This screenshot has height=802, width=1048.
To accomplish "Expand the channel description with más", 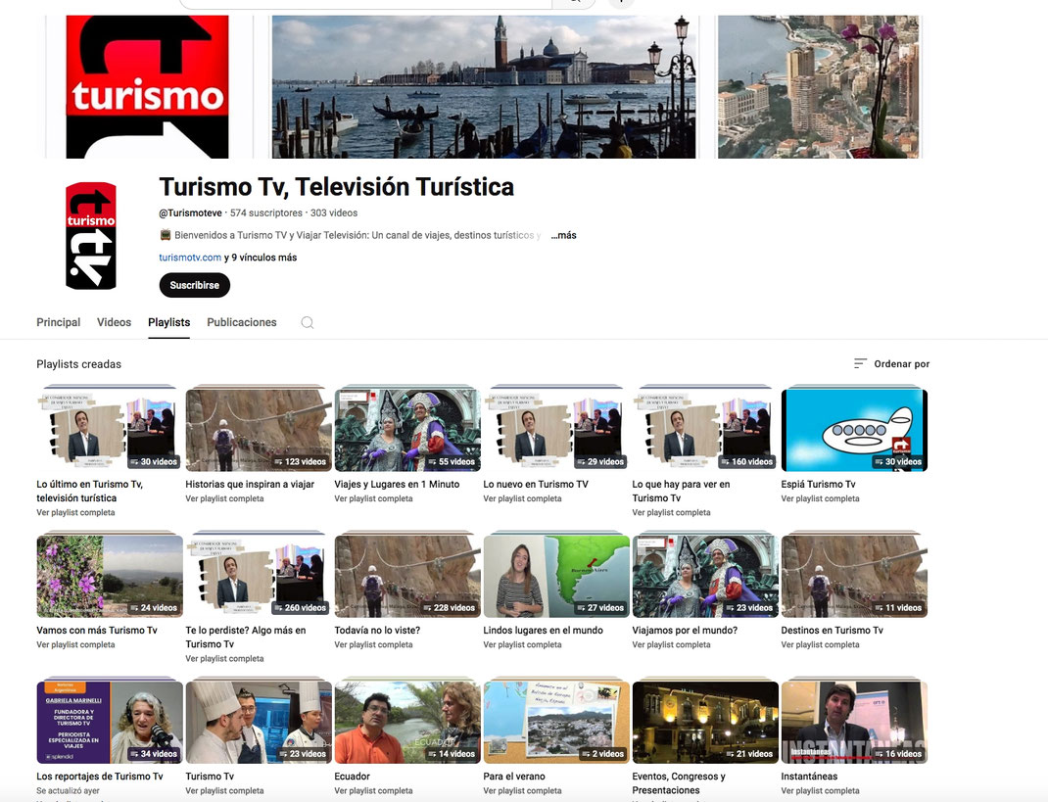I will [563, 235].
